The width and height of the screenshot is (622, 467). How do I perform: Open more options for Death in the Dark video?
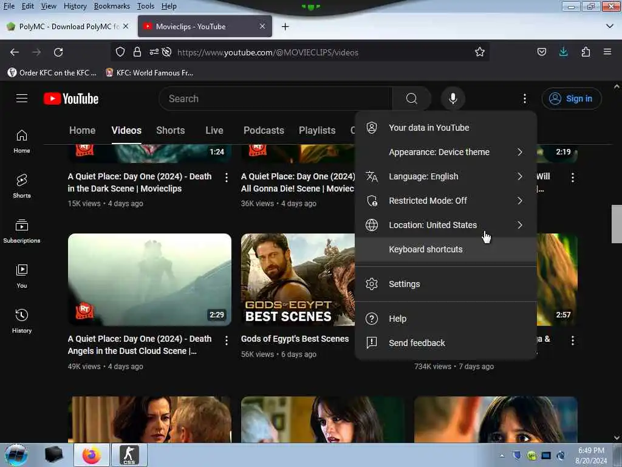tap(227, 178)
